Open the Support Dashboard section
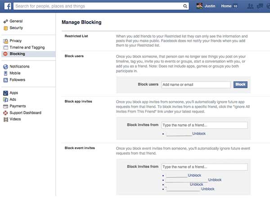This screenshot has width=270, height=203. coord(25,113)
